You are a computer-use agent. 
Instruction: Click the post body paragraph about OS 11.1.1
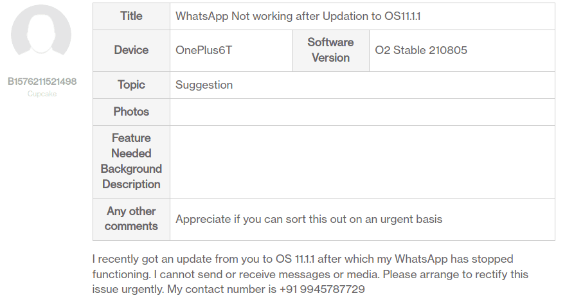point(310,274)
